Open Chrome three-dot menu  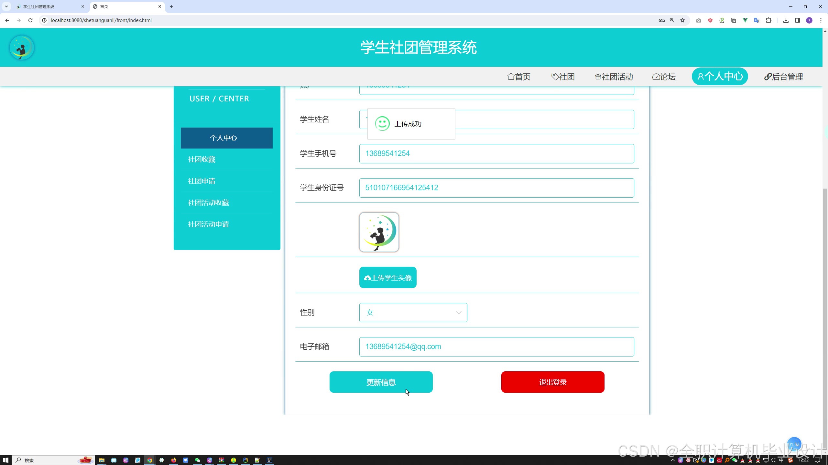pos(821,20)
